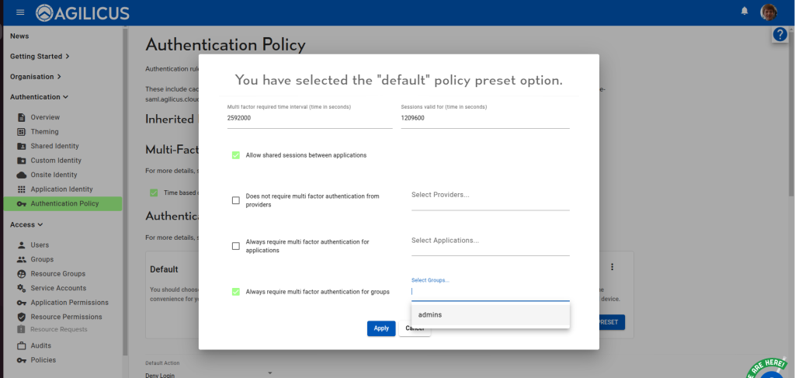Click the blue help question mark icon

pos(780,35)
